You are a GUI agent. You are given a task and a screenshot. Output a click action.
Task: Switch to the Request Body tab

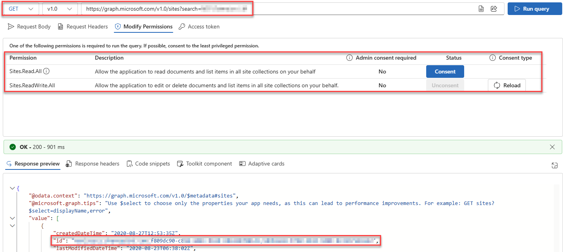(x=29, y=26)
